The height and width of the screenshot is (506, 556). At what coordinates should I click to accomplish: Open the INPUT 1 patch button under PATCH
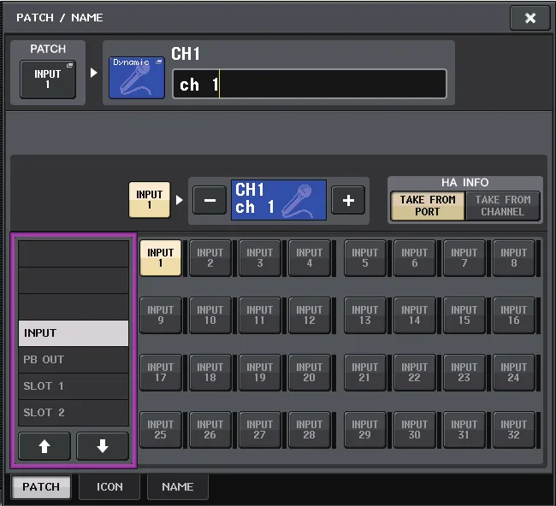point(48,79)
